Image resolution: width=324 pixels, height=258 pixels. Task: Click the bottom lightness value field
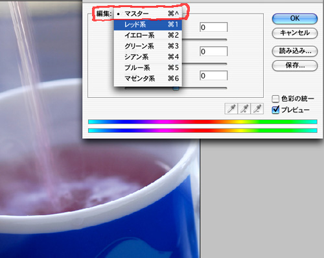(x=214, y=76)
